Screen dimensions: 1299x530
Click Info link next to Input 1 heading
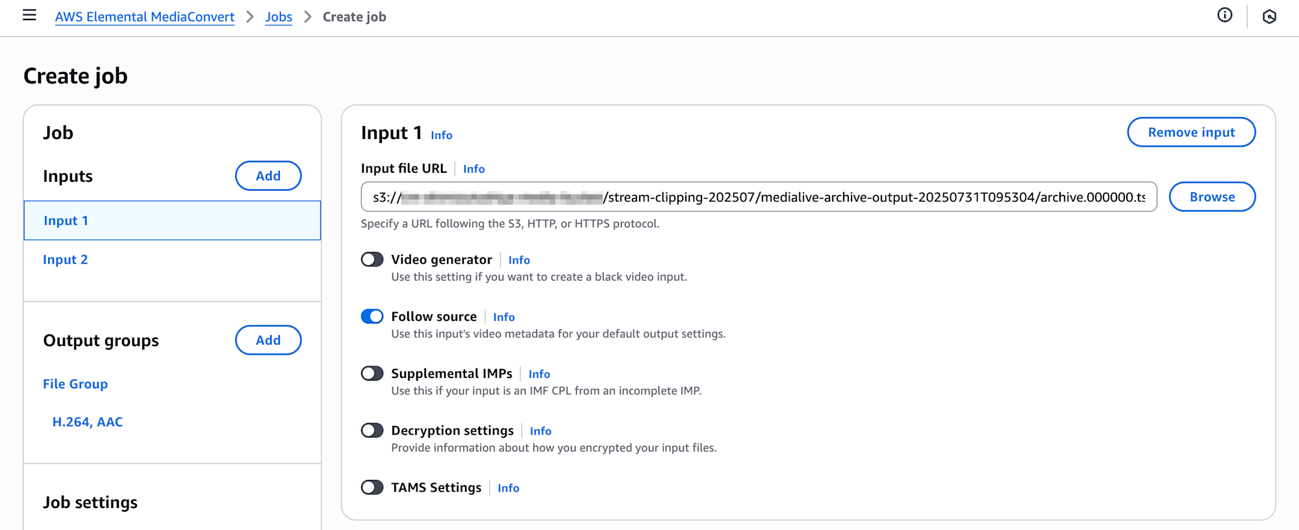442,135
